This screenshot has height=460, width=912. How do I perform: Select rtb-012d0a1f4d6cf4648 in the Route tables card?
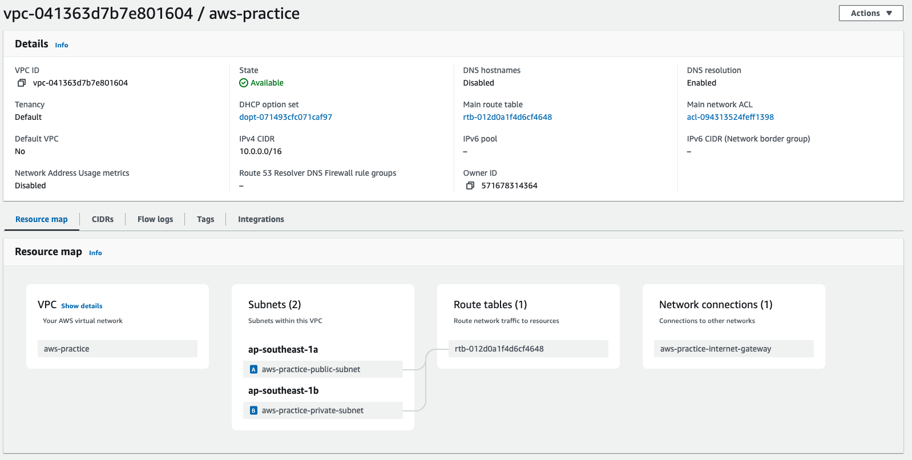[x=528, y=349]
